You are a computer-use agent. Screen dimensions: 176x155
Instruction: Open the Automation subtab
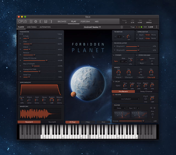tap(45, 27)
